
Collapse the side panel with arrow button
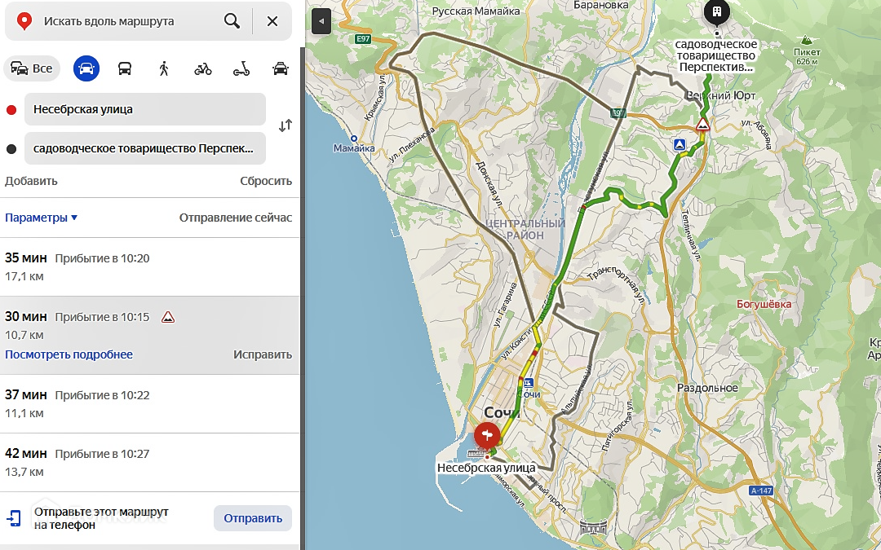pyautogui.click(x=321, y=21)
